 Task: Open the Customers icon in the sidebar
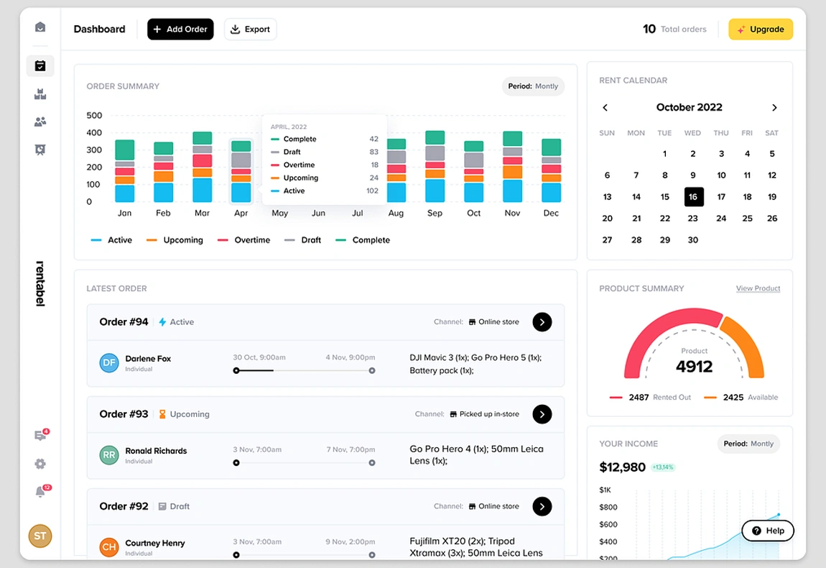click(x=40, y=122)
